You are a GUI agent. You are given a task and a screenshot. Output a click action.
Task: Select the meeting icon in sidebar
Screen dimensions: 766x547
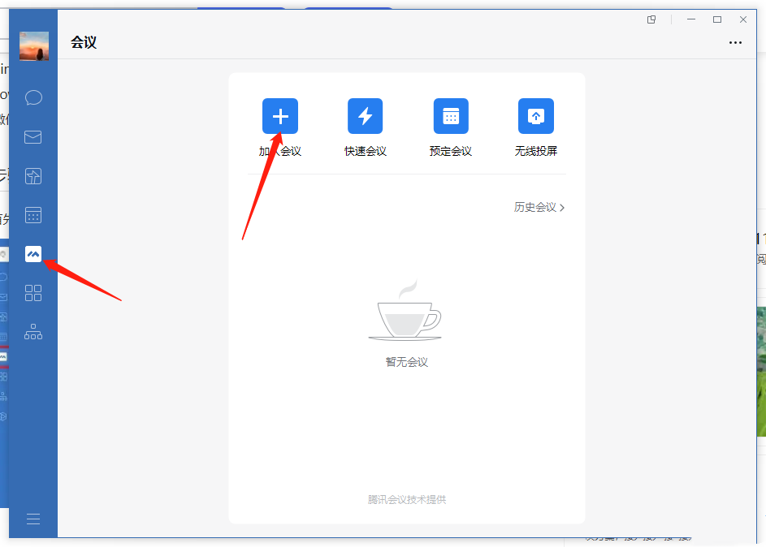(x=32, y=253)
